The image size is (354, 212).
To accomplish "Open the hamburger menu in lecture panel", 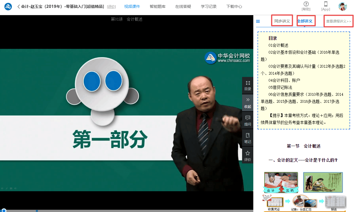I will point(258,21).
